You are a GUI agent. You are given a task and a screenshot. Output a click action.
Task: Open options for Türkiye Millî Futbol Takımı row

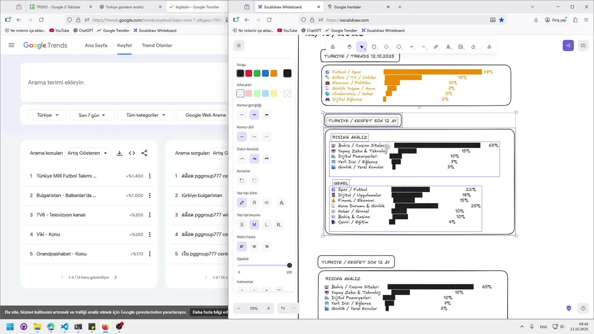click(149, 176)
